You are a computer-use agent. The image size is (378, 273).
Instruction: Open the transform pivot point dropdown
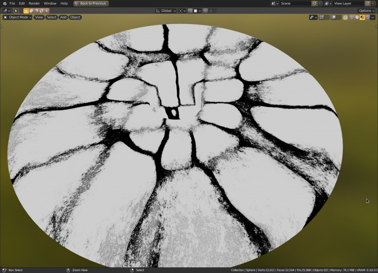[x=182, y=11]
